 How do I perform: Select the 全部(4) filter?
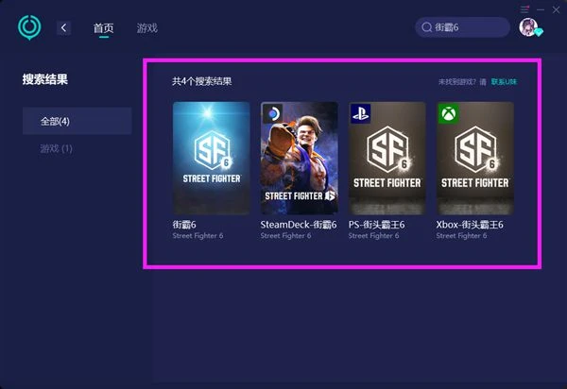(77, 121)
